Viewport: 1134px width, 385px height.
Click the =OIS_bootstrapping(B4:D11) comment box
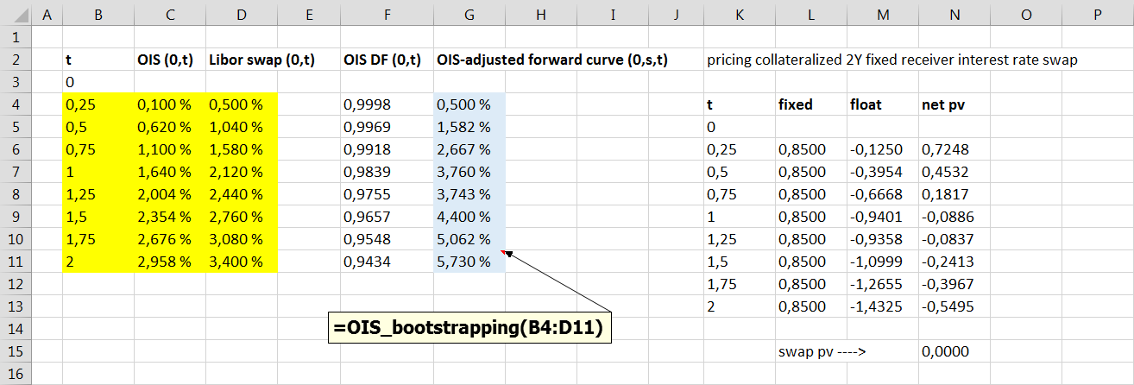[471, 328]
